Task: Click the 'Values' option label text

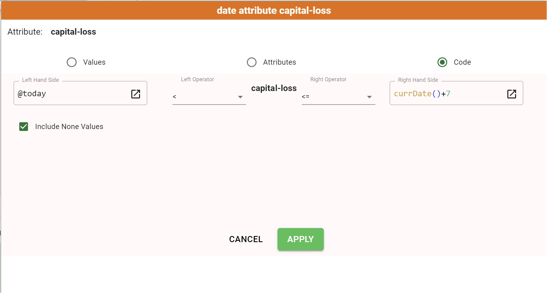Action: tap(94, 62)
